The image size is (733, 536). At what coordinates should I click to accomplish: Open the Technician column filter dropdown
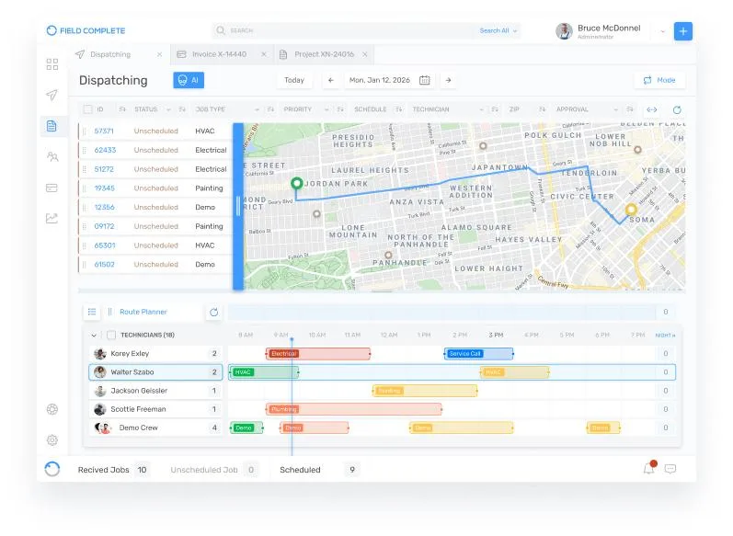[x=481, y=109]
